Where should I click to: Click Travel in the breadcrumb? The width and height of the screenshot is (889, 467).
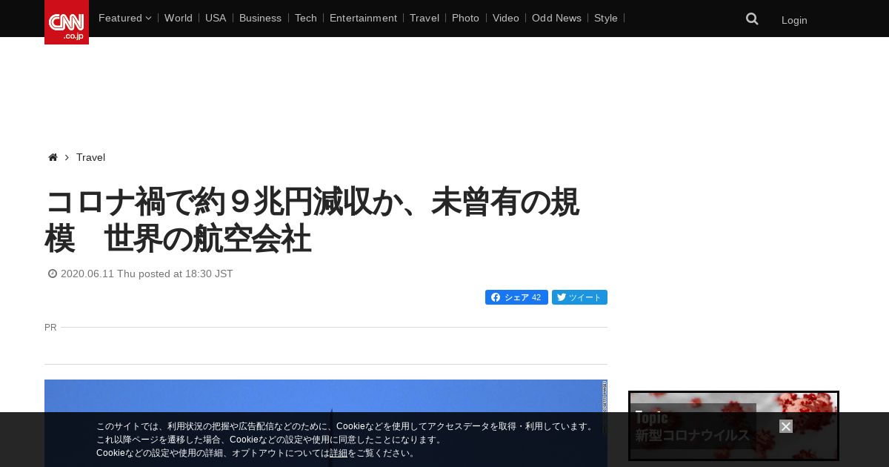pyautogui.click(x=90, y=157)
